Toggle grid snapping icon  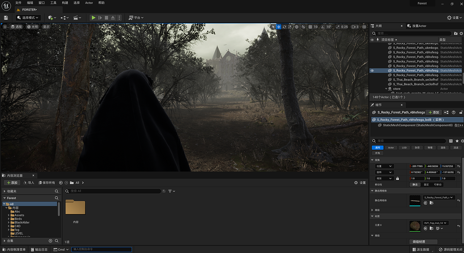[310, 27]
